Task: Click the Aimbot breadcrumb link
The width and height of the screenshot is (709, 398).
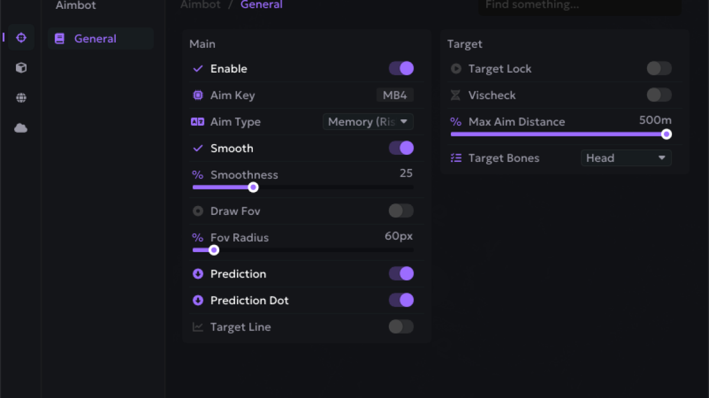Action: coord(200,5)
